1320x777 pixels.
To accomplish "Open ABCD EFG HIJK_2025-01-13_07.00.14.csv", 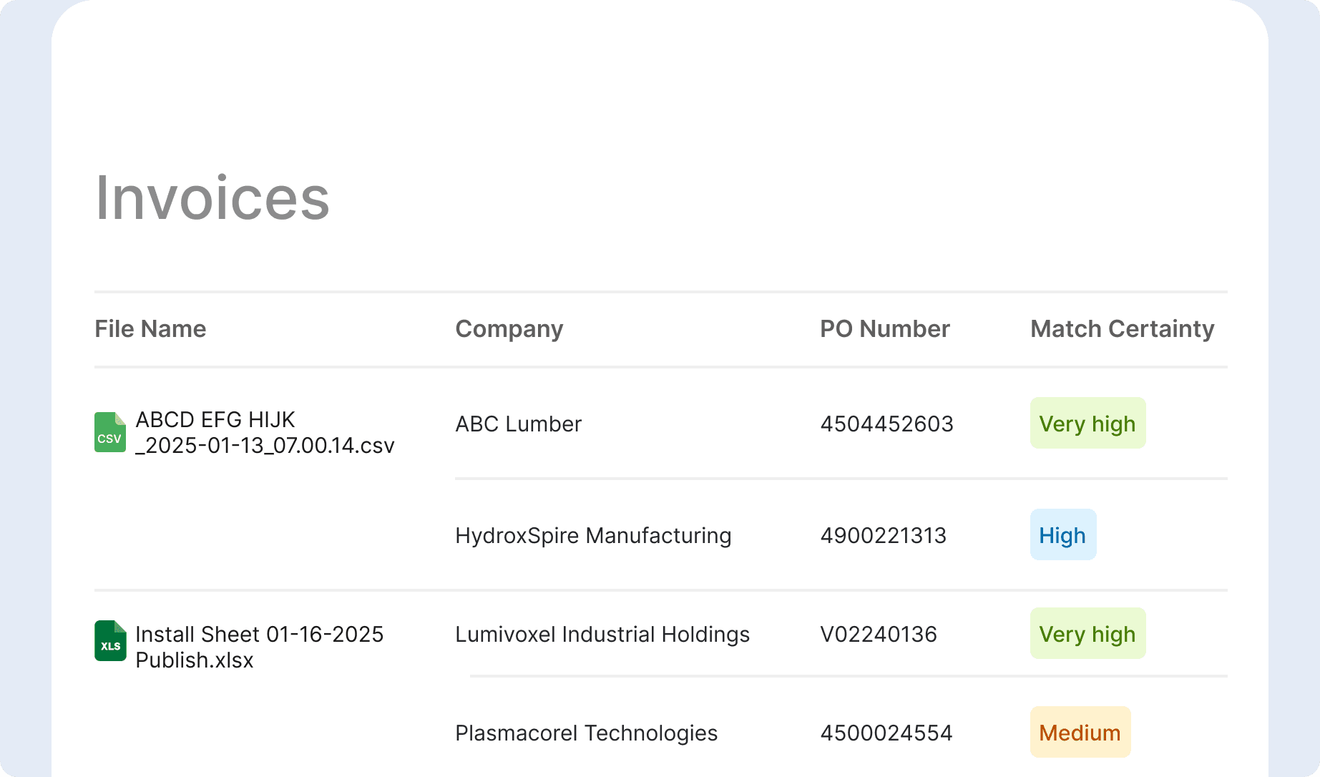I will 265,432.
